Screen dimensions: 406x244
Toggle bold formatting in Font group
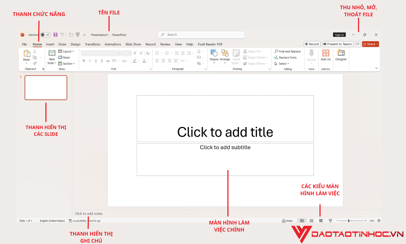click(83, 61)
